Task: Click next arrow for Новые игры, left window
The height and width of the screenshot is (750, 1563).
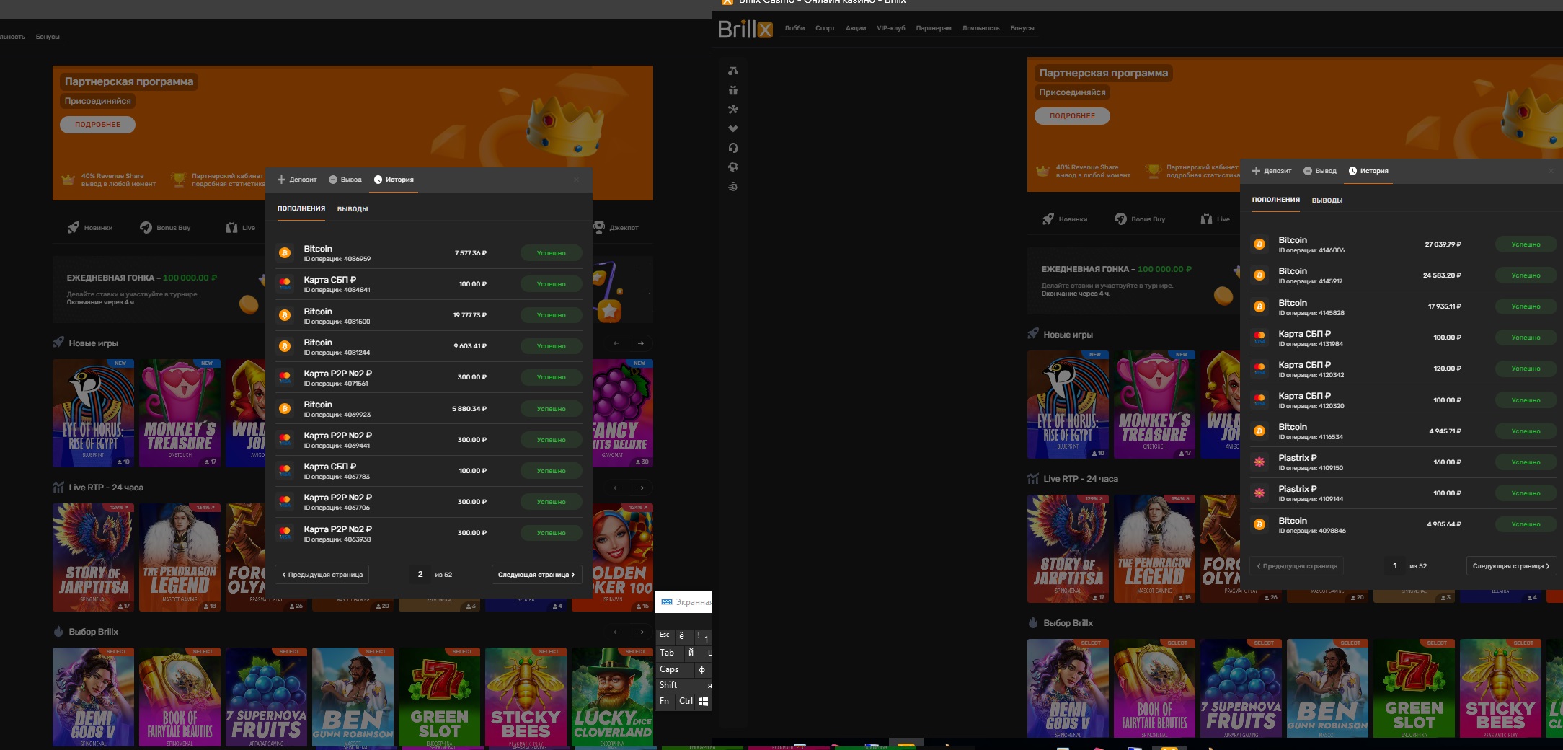Action: (x=641, y=343)
